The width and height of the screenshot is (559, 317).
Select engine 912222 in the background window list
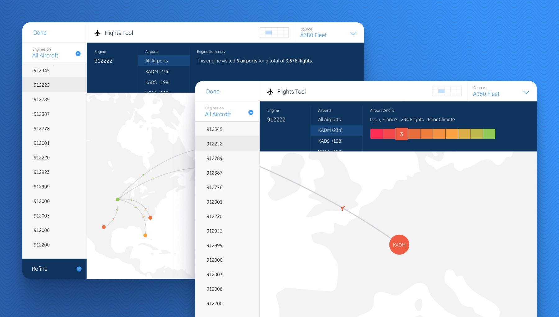coord(41,85)
